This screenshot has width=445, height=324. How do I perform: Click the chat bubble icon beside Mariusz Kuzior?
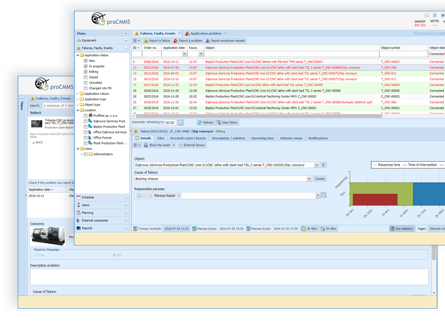139,196
